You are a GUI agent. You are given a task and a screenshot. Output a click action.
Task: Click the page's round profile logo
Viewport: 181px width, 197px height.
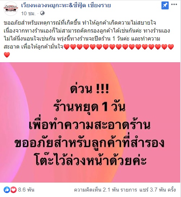click(11, 9)
